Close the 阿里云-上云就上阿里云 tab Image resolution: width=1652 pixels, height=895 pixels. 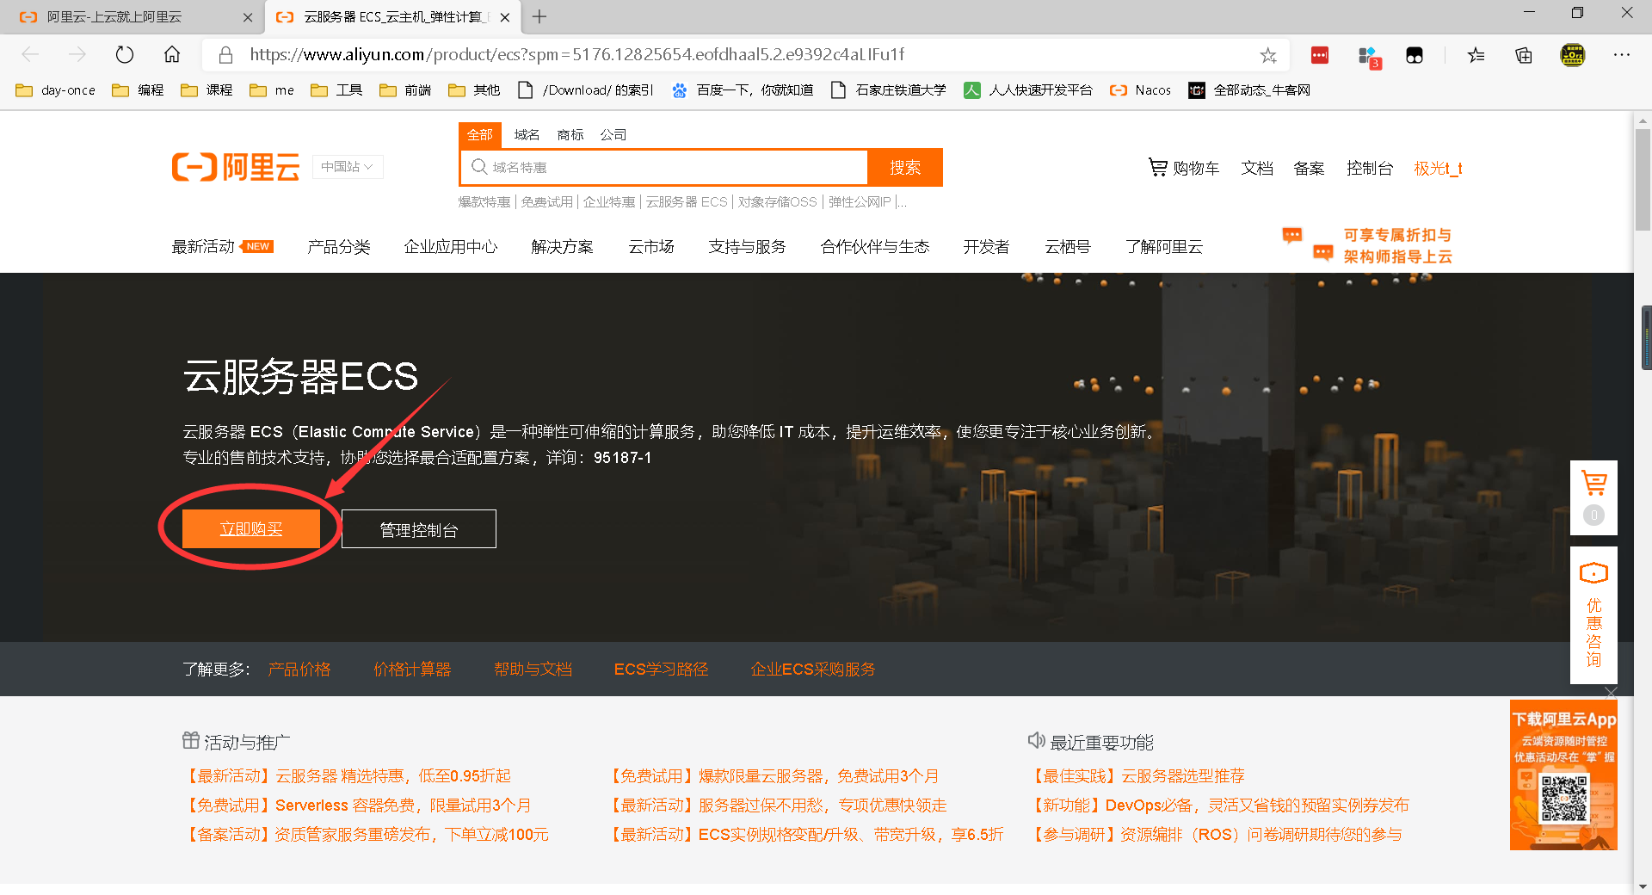pos(248,17)
